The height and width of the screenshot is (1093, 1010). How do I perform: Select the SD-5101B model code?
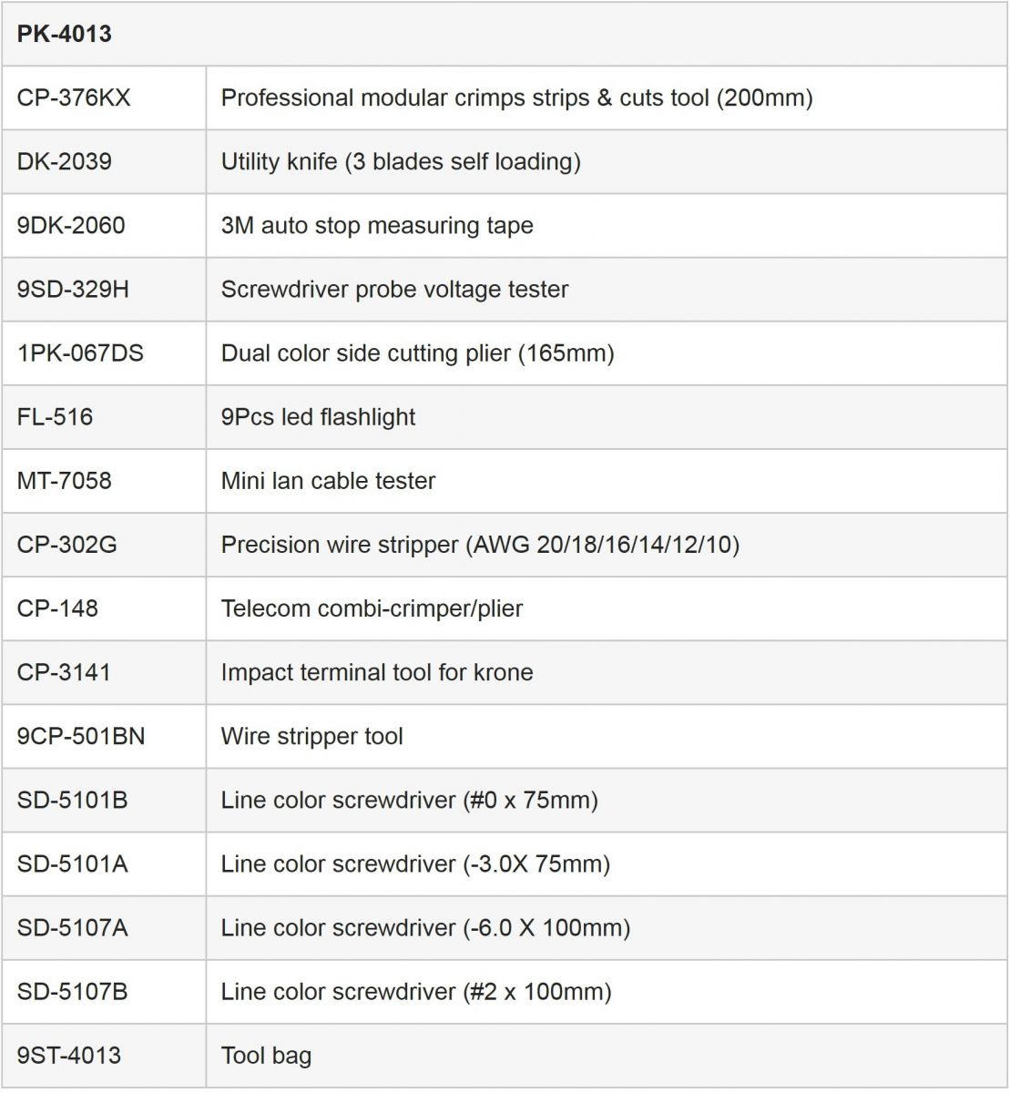coord(72,800)
